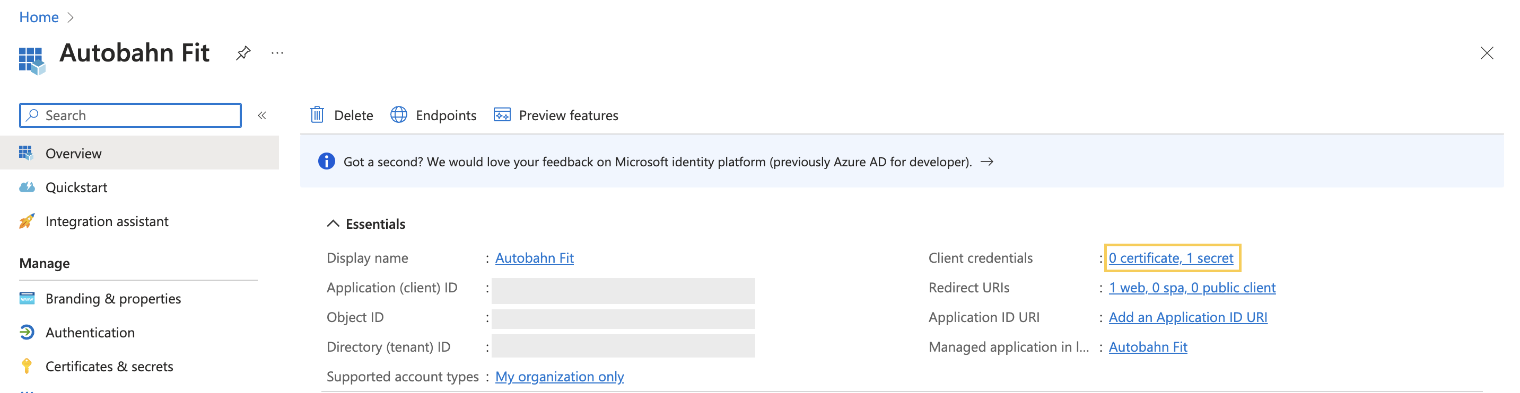Collapse the sidebar with double chevron
Viewport: 1520px width, 393px height.
[262, 115]
